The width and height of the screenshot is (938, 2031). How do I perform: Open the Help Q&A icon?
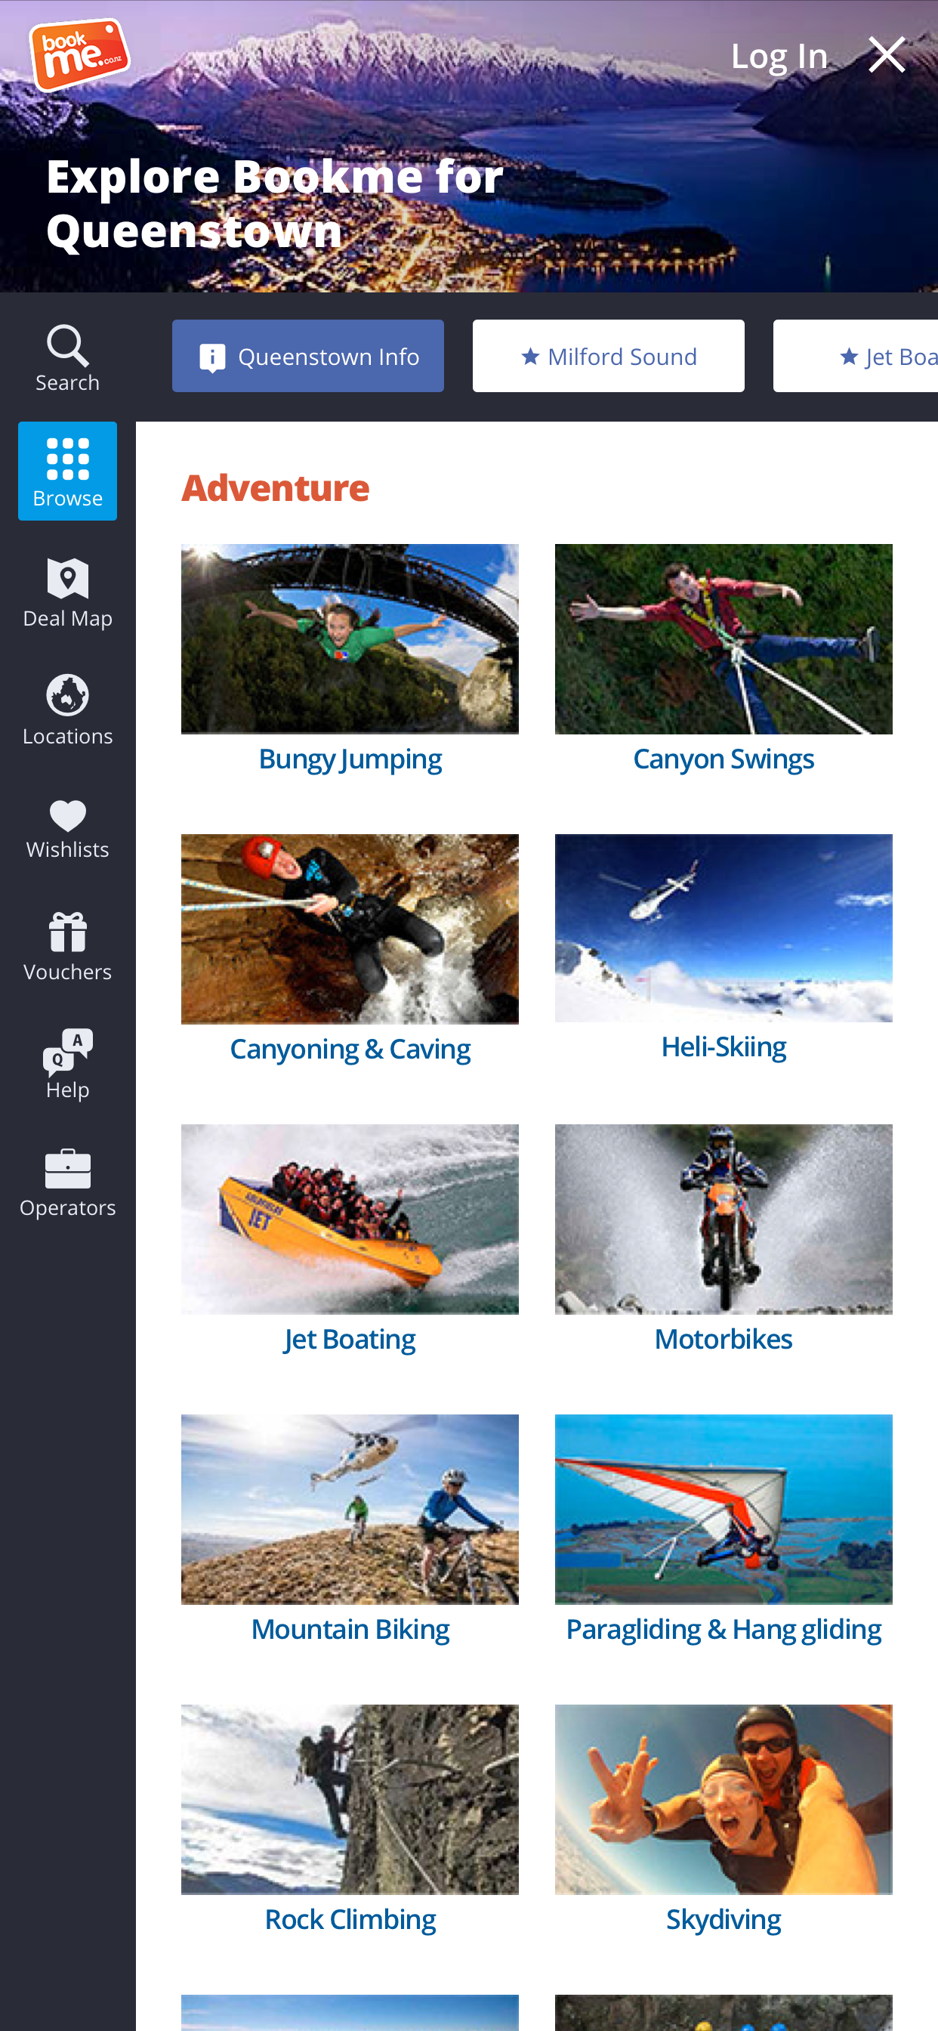(x=68, y=1052)
